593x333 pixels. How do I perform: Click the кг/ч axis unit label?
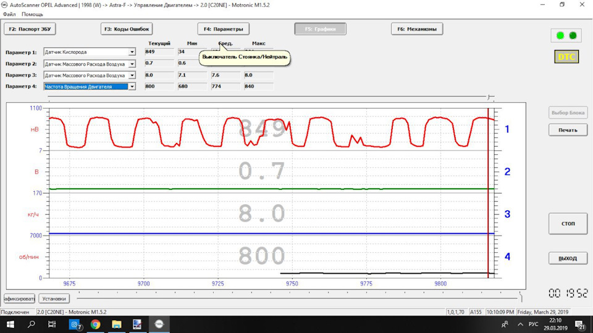pyautogui.click(x=33, y=215)
